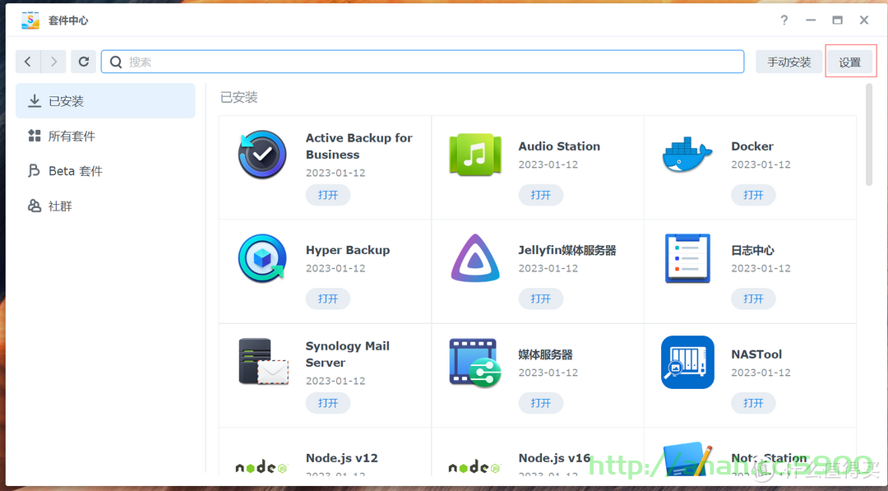Screen dimensions: 888x491
Task: Click the Active Backup for Business icon
Action: [262, 155]
